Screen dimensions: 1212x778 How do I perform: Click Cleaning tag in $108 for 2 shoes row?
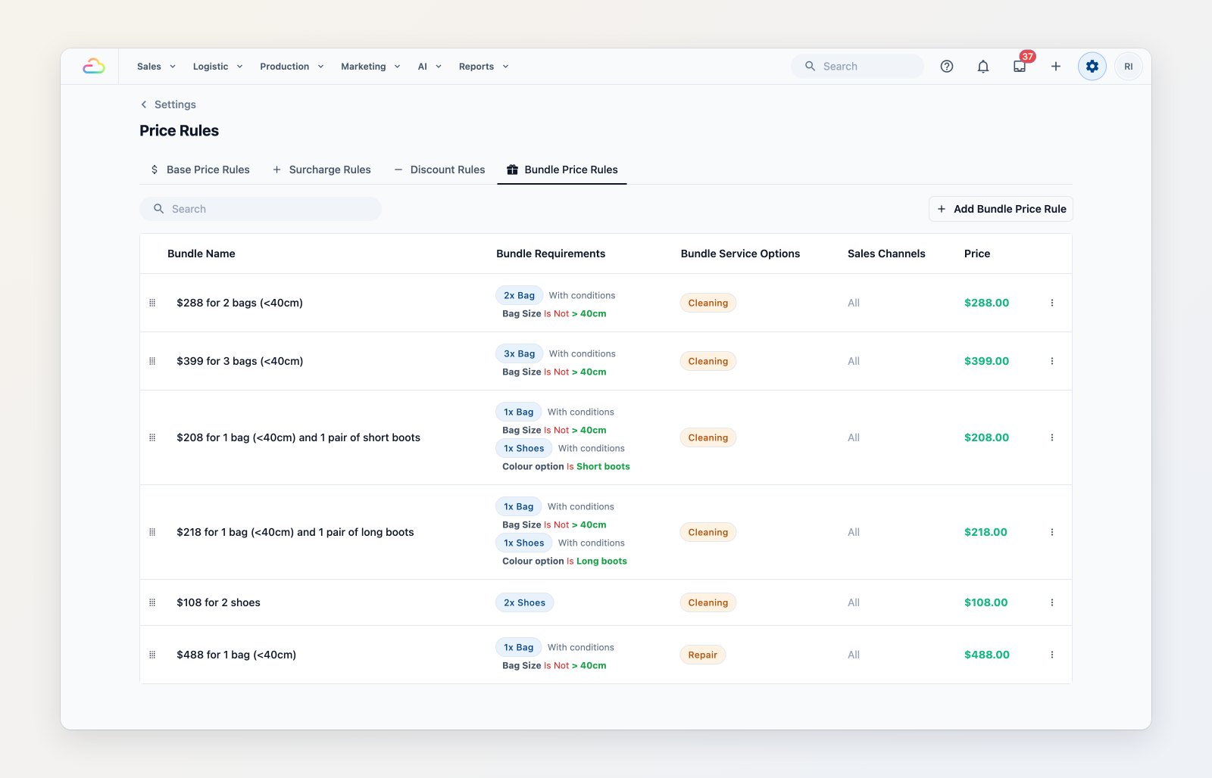pos(708,602)
